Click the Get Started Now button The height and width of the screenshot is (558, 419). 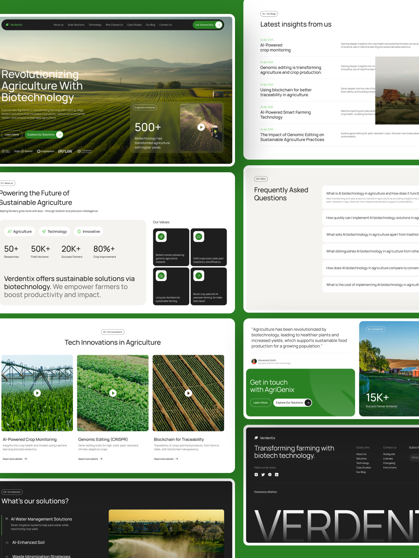[x=208, y=25]
